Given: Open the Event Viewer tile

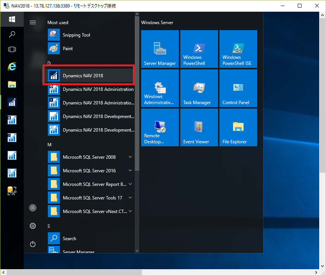Looking at the screenshot, I should pos(199,127).
